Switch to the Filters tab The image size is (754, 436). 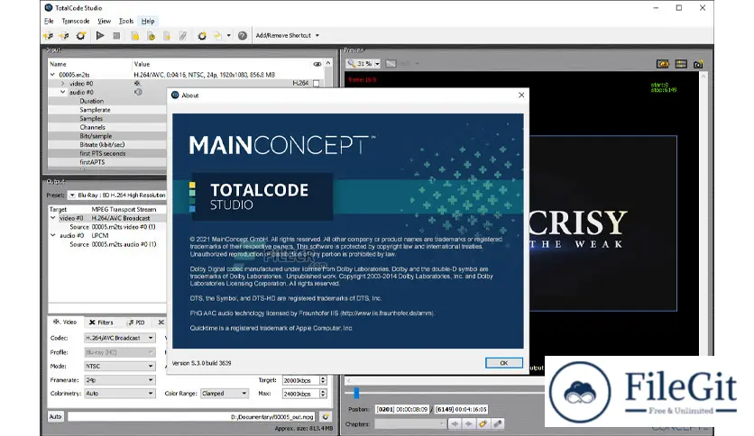tap(101, 322)
